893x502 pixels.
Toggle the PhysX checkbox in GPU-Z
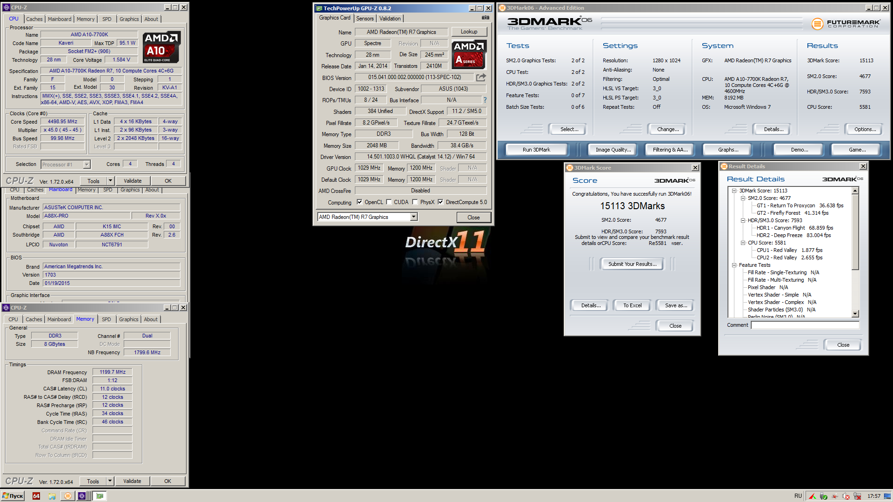tap(415, 202)
